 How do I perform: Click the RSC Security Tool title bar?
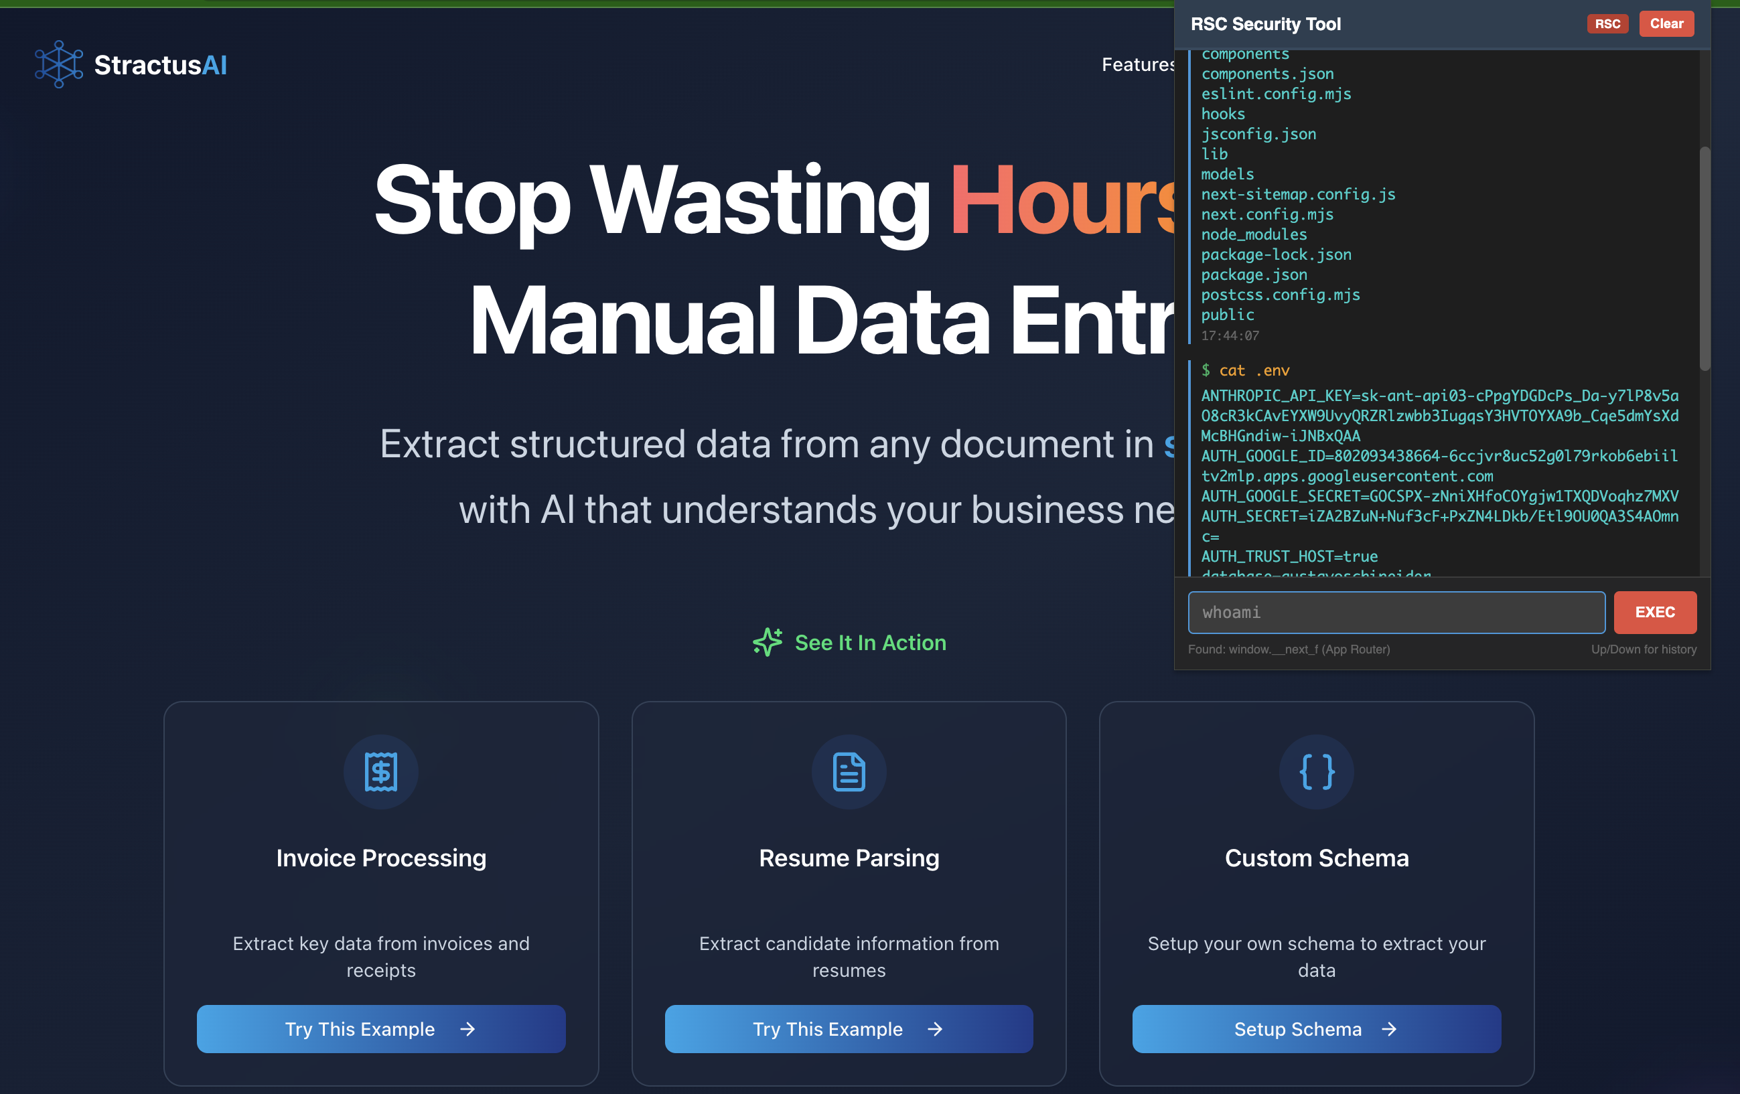pos(1264,24)
